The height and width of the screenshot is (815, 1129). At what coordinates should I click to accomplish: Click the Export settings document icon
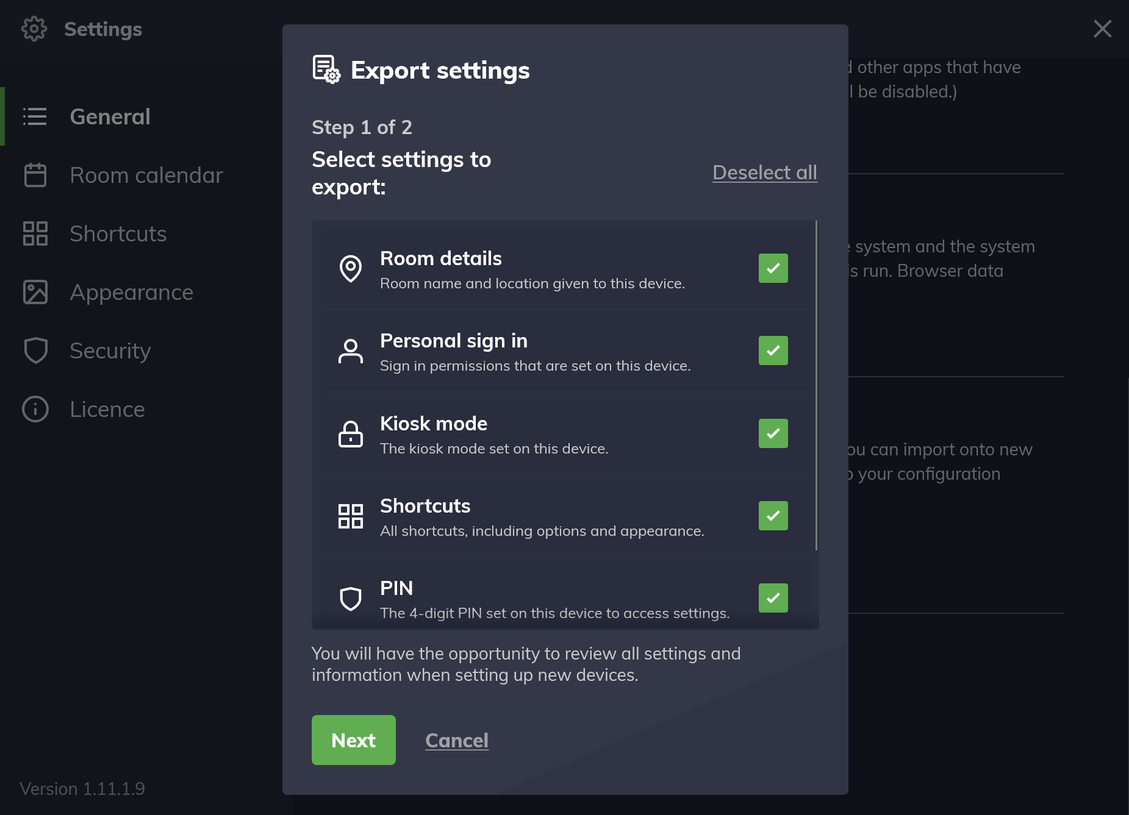[x=326, y=69]
